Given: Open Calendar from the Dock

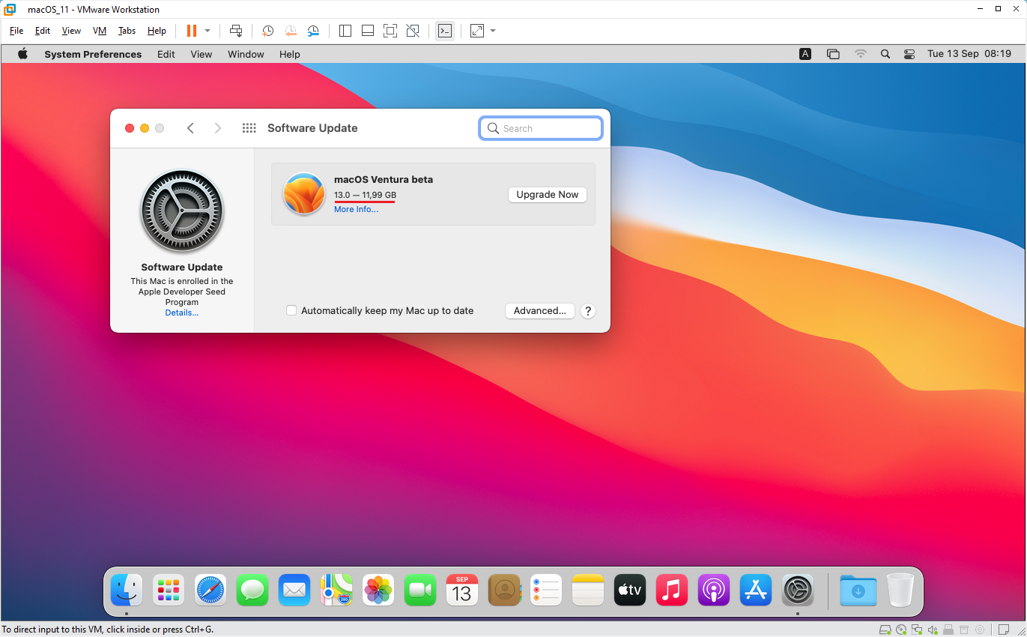Looking at the screenshot, I should tap(462, 591).
